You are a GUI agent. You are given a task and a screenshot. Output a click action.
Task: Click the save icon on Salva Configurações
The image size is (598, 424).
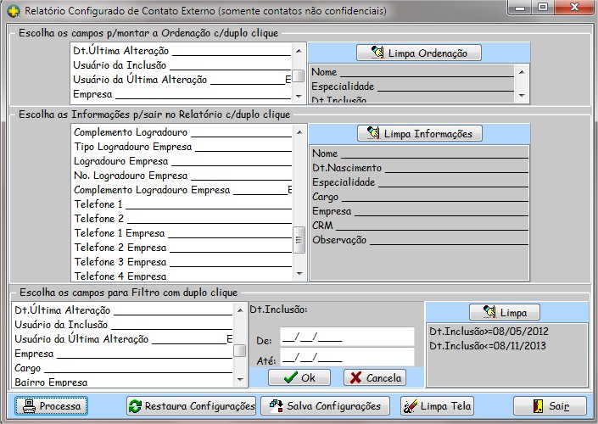click(x=276, y=406)
